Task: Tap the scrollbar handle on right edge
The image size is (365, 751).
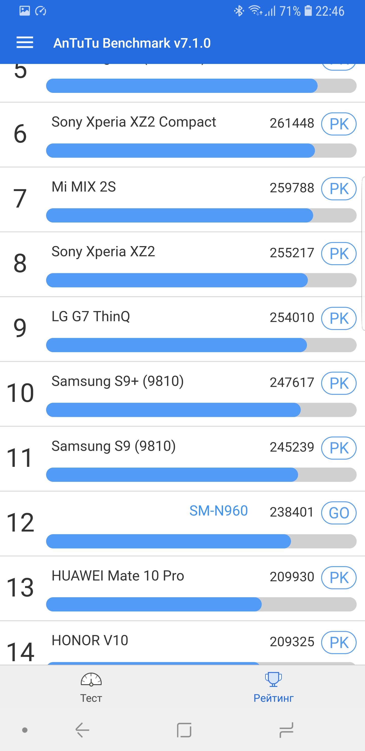Action: (x=363, y=253)
